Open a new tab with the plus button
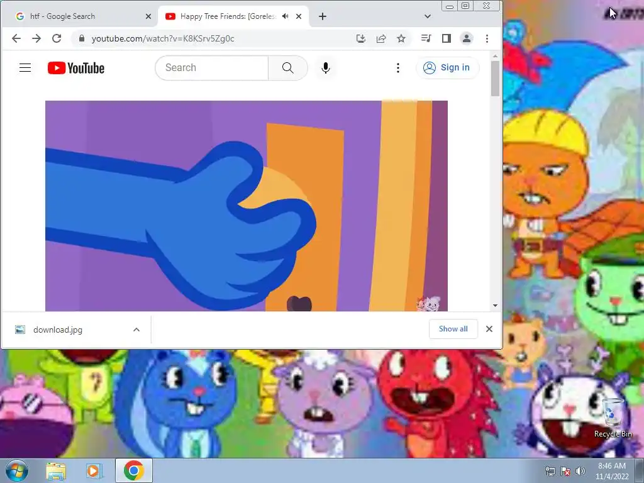The height and width of the screenshot is (483, 644). (x=323, y=16)
